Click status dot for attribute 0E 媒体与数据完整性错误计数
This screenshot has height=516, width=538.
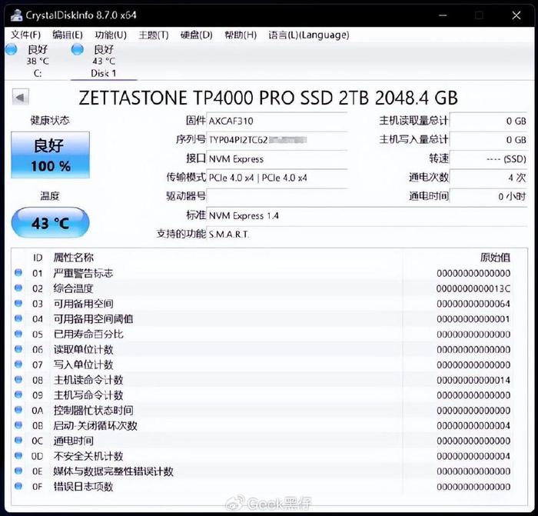18,471
